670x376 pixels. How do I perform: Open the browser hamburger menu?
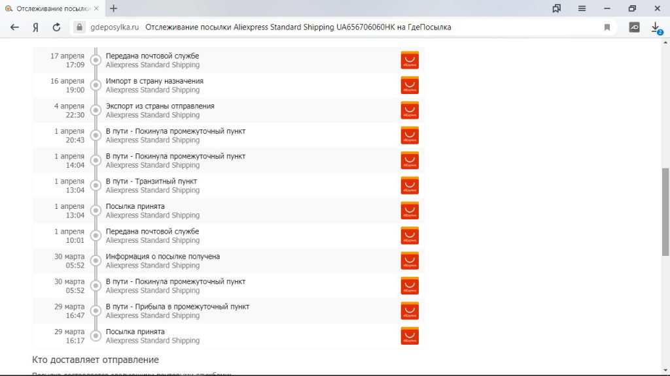[582, 8]
